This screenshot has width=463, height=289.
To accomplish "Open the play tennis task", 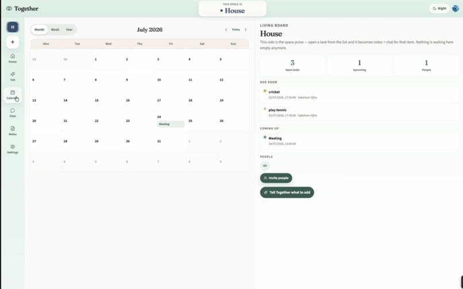I will pyautogui.click(x=359, y=113).
